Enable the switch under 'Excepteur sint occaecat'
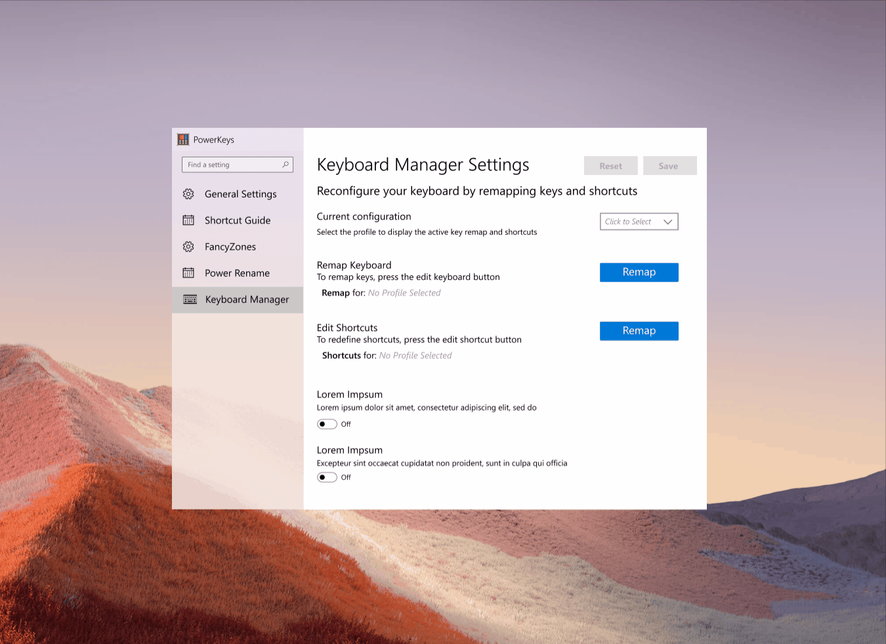This screenshot has width=886, height=644. (327, 477)
